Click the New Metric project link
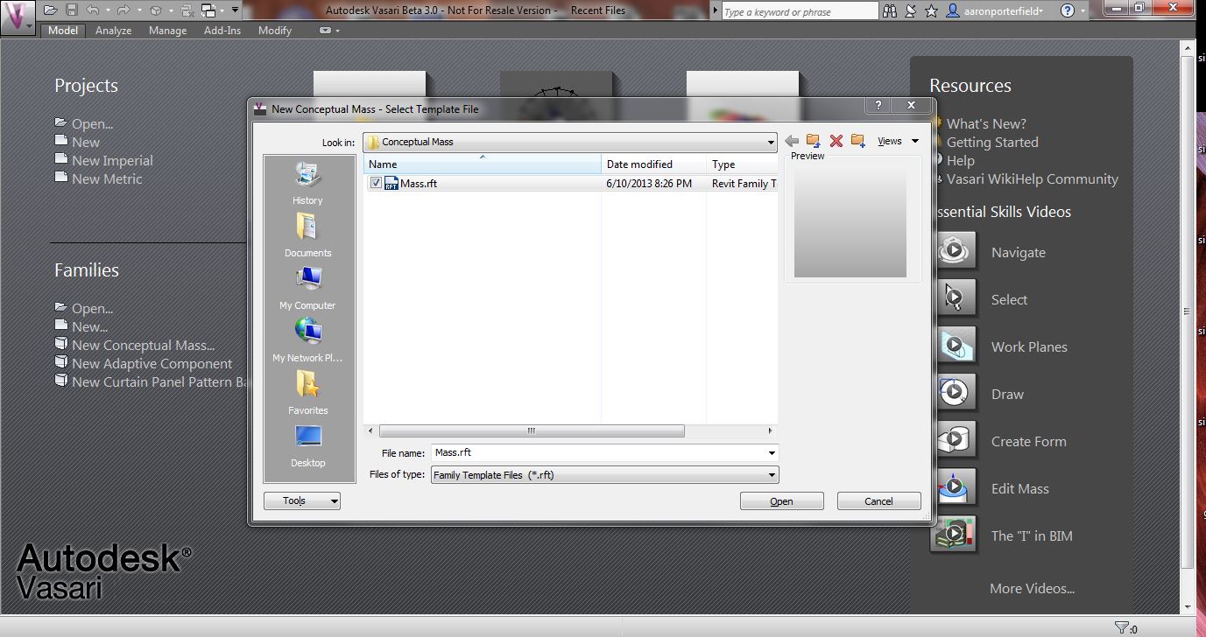 107,178
